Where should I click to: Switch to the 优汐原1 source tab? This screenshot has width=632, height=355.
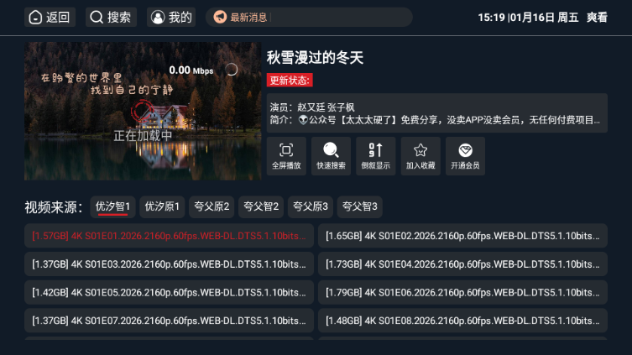tap(162, 207)
